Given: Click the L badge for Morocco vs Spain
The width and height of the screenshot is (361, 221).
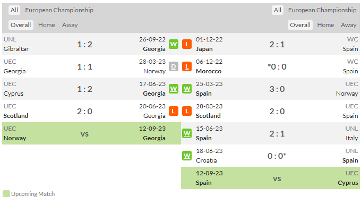Looking at the screenshot, I should pyautogui.click(x=187, y=66).
